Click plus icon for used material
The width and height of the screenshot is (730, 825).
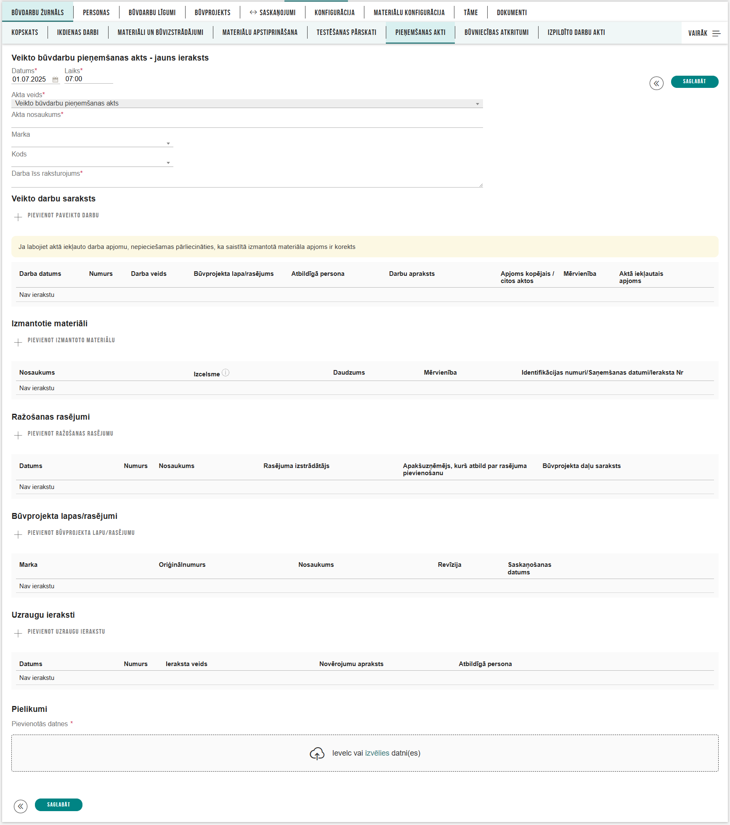[x=18, y=342]
